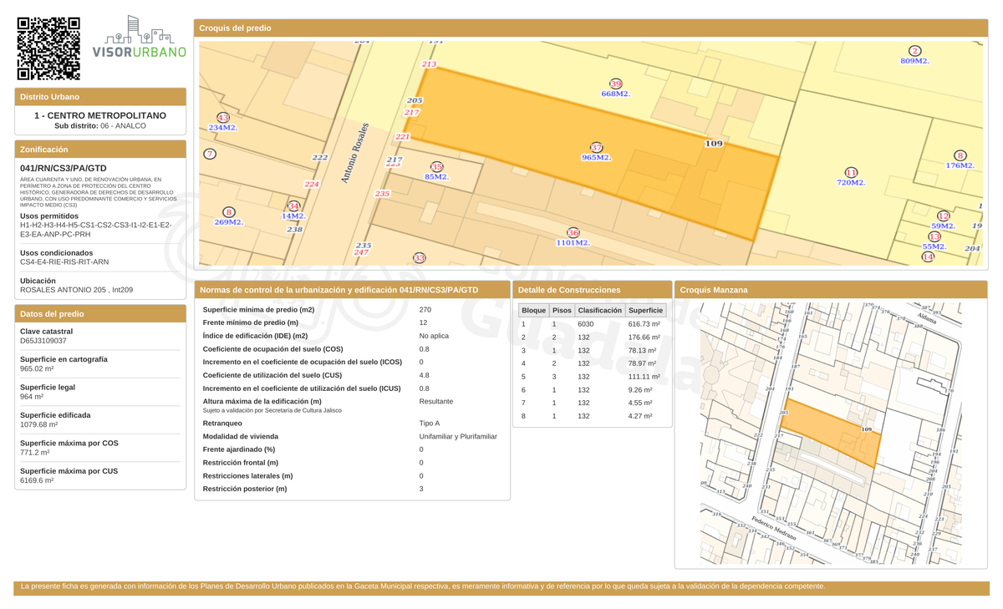This screenshot has height=609, width=1003.
Task: Click the Datos del predio header
Action: 100,314
